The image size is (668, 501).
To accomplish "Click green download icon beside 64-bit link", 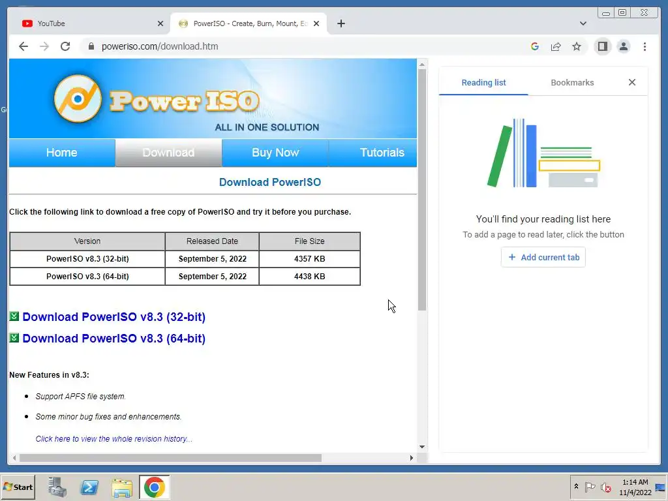I will tap(14, 338).
